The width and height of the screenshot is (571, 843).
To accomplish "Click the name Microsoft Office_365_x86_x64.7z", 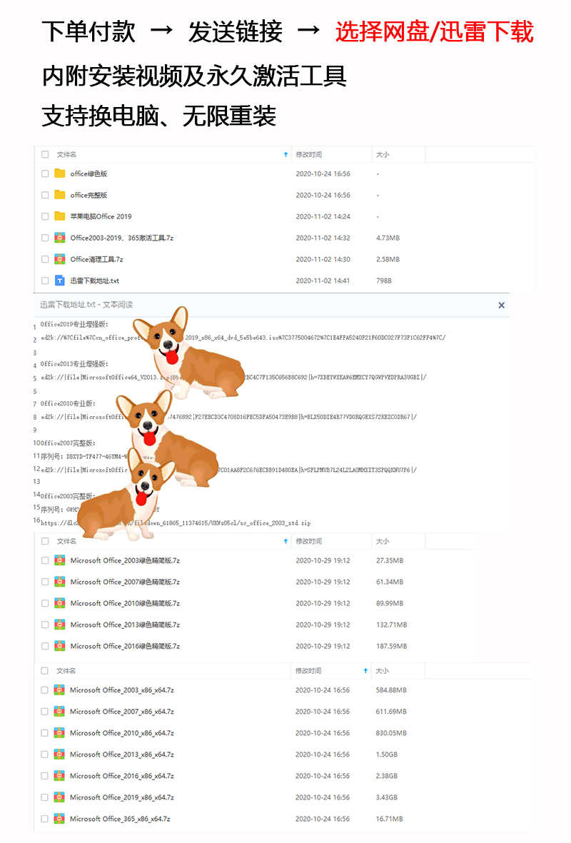I will [120, 819].
